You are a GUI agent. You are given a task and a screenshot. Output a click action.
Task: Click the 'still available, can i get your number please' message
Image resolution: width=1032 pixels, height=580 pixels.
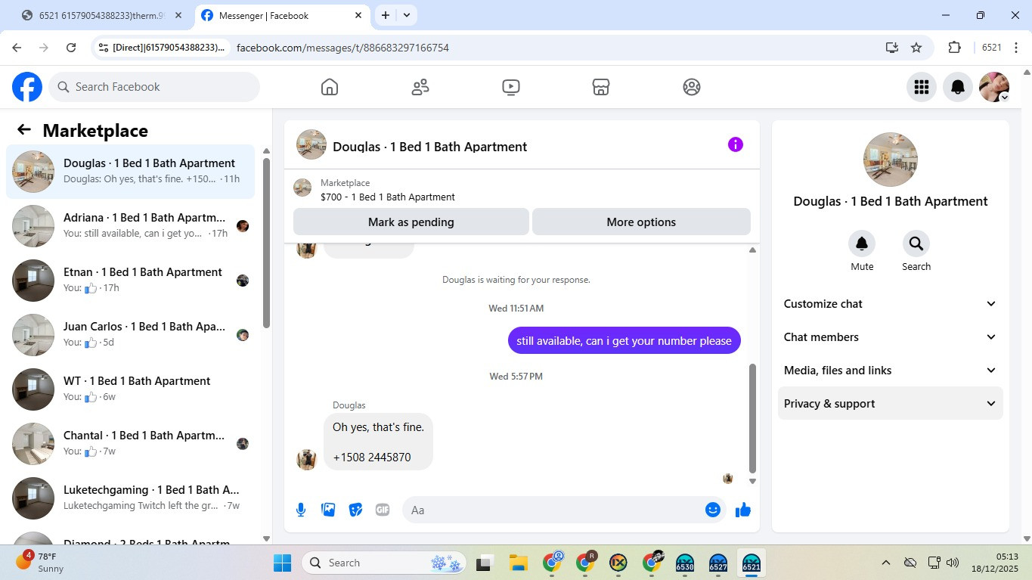click(624, 341)
